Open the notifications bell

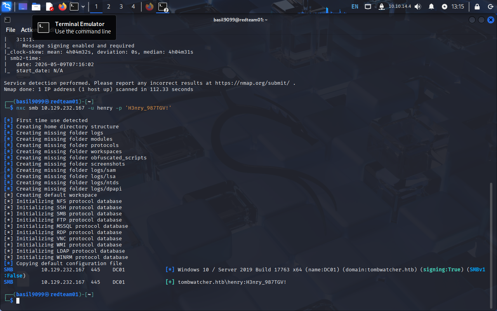pyautogui.click(x=431, y=7)
